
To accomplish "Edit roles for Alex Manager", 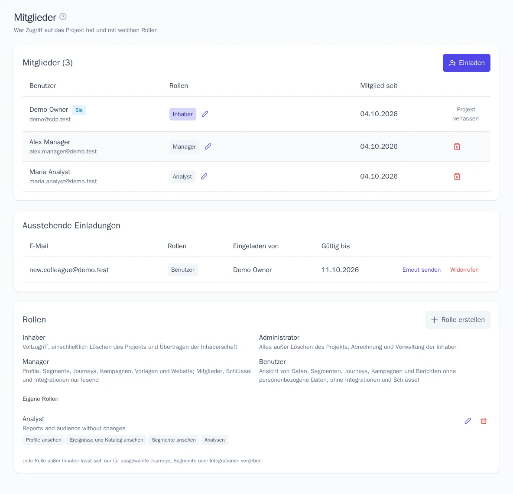I will pyautogui.click(x=208, y=146).
